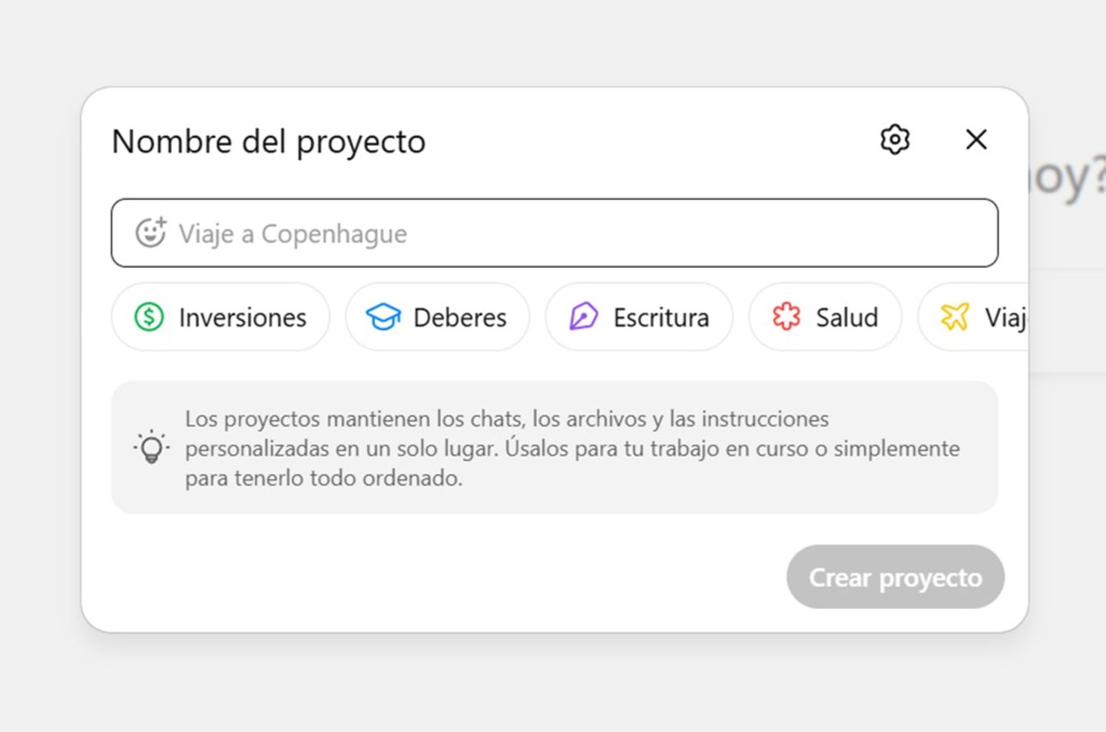Click the gray tip box about projects

pos(555,446)
